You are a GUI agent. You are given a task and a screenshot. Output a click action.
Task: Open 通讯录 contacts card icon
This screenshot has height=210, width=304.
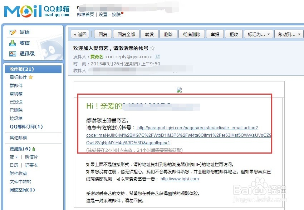[x=13, y=54]
